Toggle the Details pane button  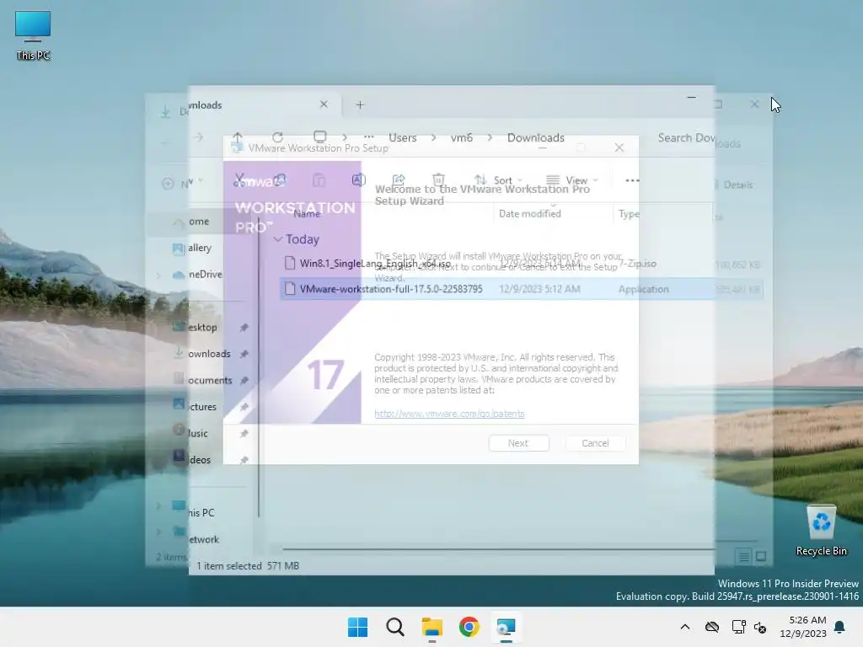click(734, 184)
